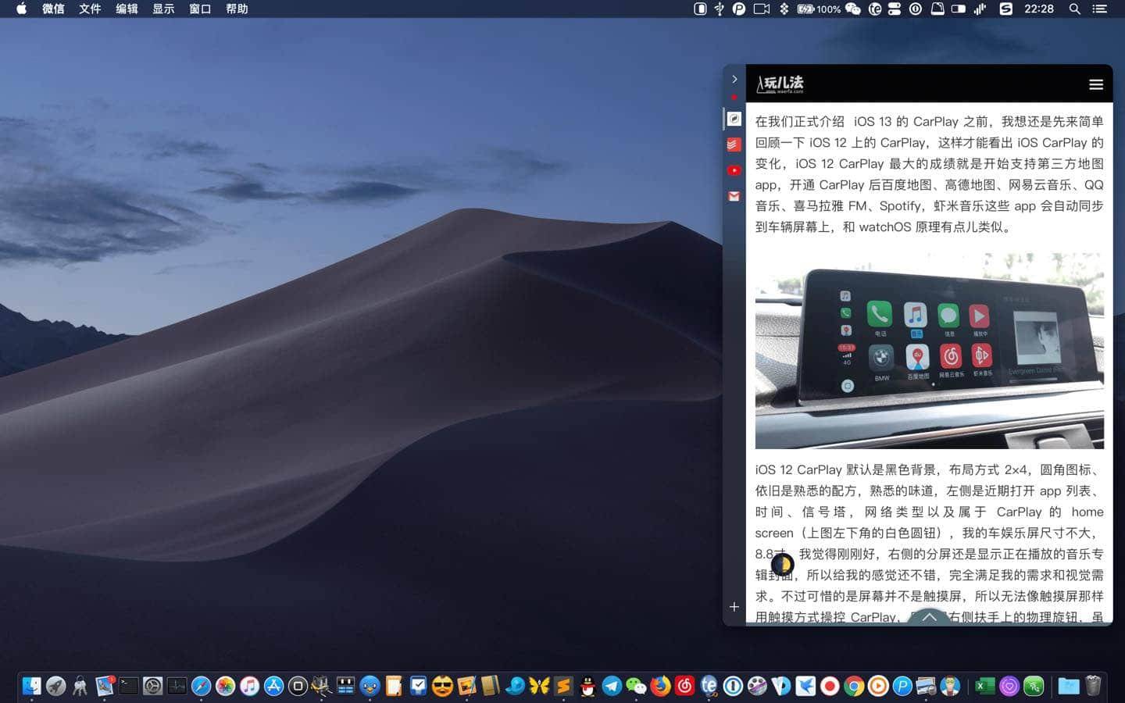This screenshot has width=1125, height=703.
Task: Open System Preferences from the Dock
Action: 152,686
